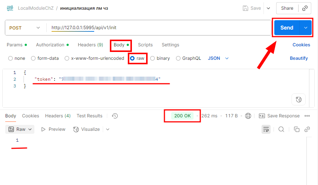Click the request URL input field

tap(157, 28)
